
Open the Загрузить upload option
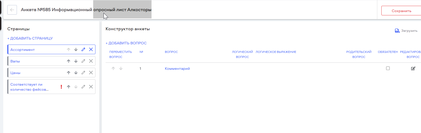[406, 31]
